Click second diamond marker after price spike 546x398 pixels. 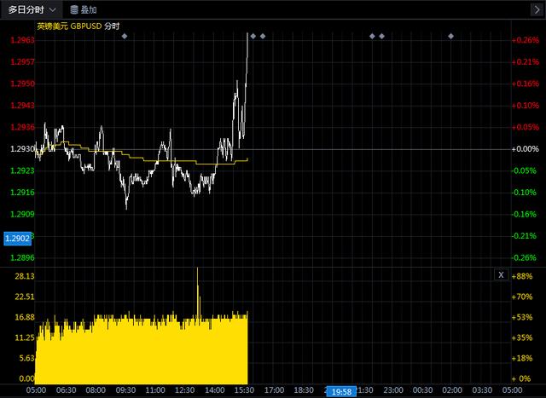[x=263, y=36]
